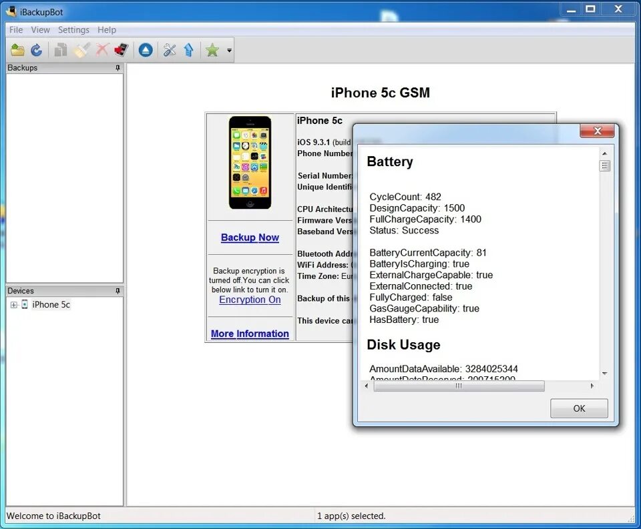Screen dimensions: 641x529
Task: Click the Encryption On link
Action: [x=250, y=300]
